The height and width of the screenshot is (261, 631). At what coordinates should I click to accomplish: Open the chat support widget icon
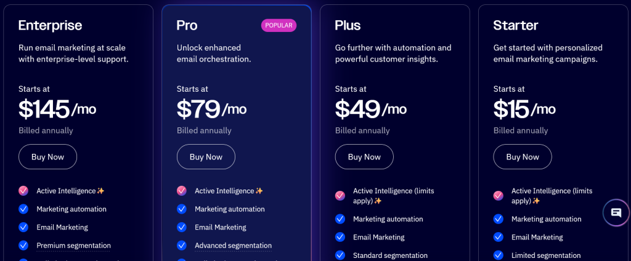(616, 213)
